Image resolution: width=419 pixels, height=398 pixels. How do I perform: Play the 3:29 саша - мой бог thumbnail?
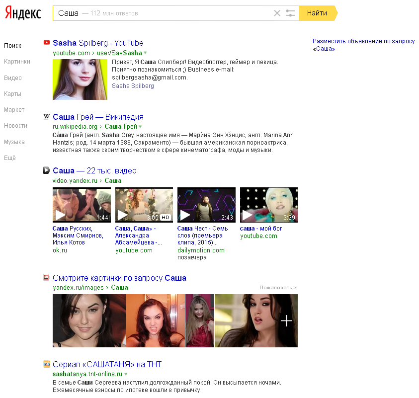point(269,205)
